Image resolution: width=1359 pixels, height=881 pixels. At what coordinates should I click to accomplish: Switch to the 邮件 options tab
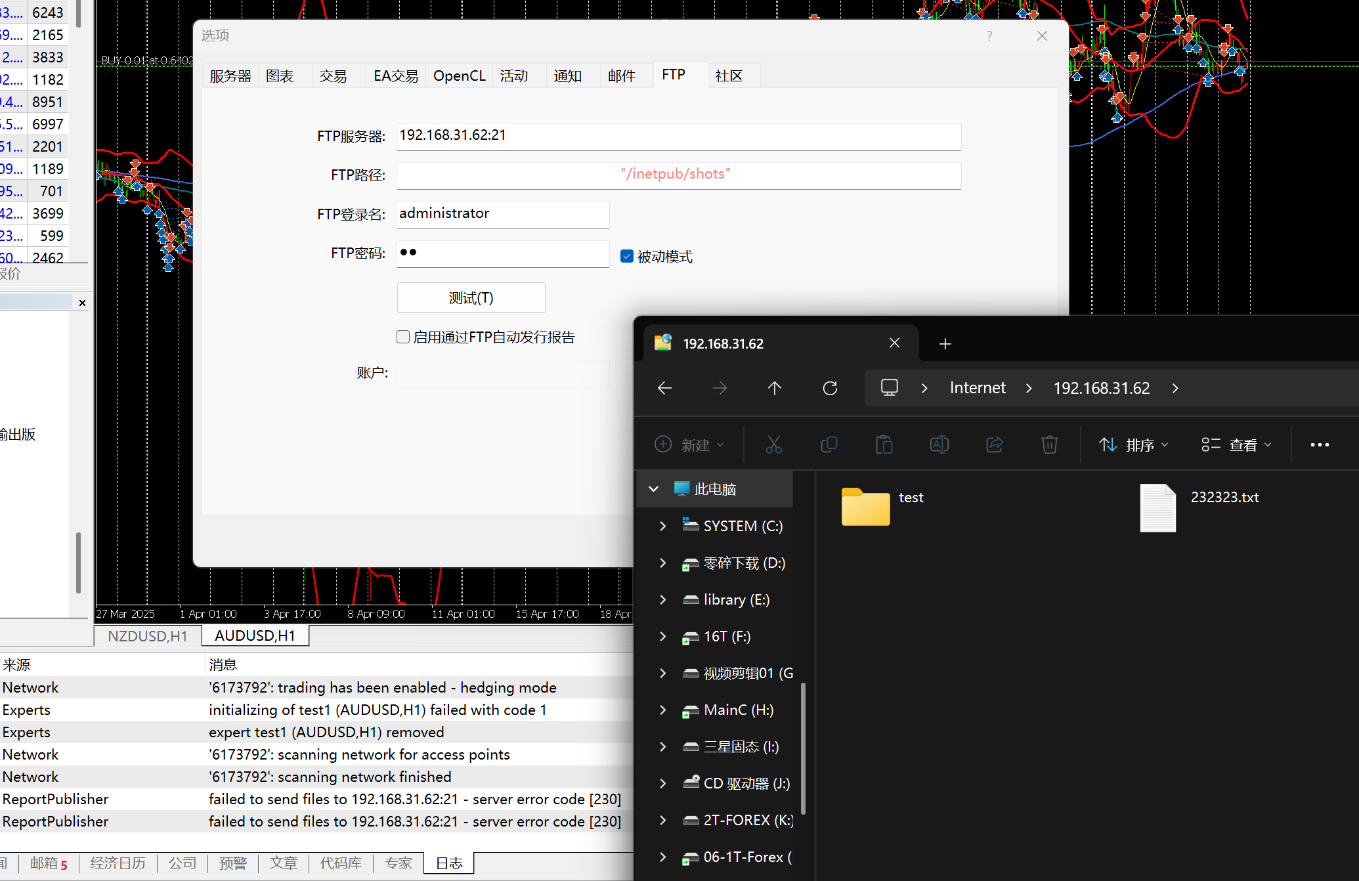(621, 76)
